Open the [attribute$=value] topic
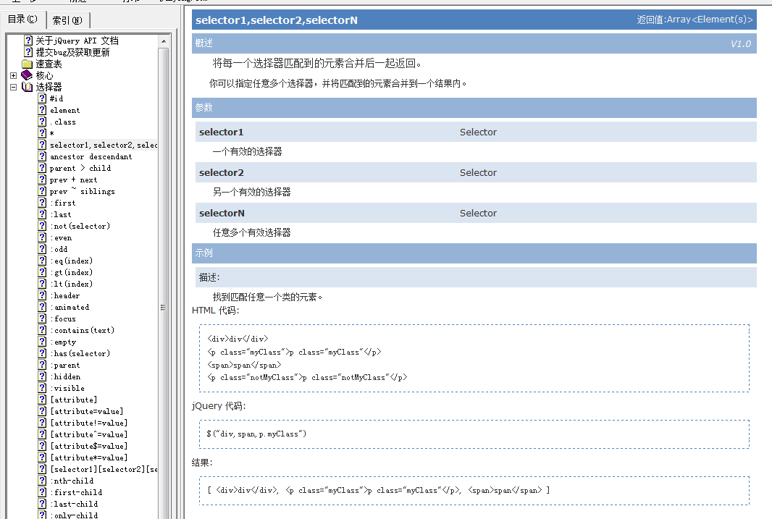The width and height of the screenshot is (772, 519). pyautogui.click(x=89, y=446)
